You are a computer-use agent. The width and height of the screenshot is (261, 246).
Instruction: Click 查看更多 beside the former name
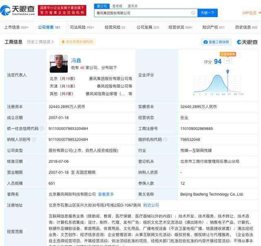[x=106, y=194]
